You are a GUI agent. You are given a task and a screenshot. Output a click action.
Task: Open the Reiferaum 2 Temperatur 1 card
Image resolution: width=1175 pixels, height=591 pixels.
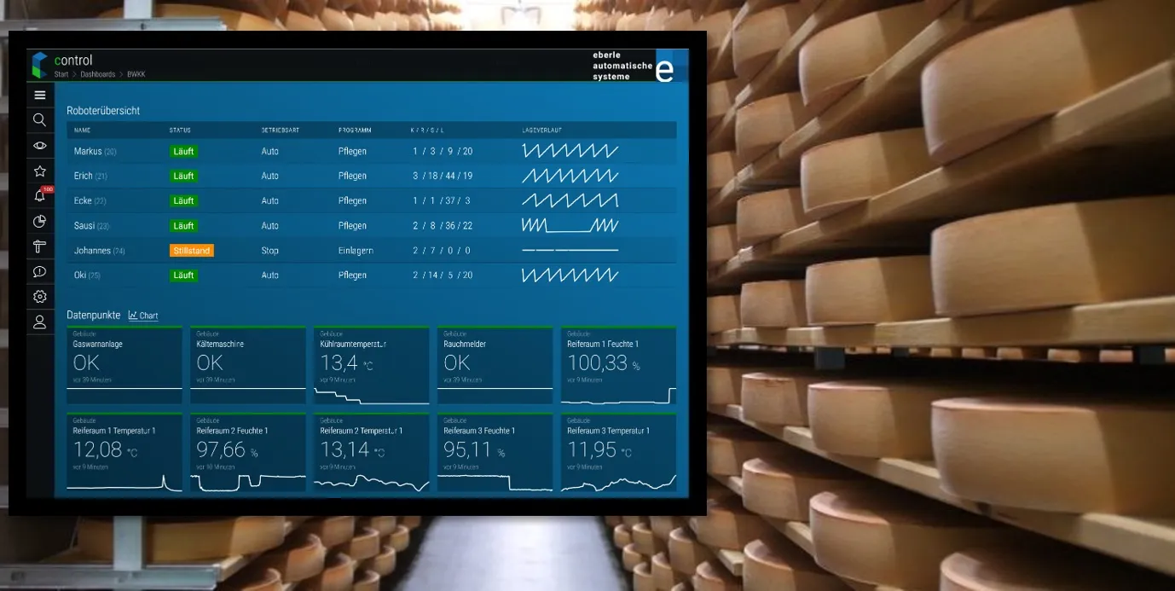pos(372,453)
